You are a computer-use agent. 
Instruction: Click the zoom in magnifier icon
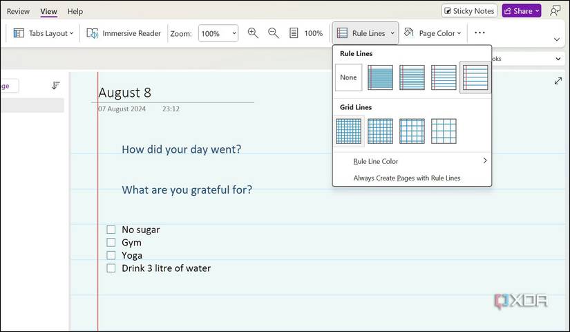point(253,33)
